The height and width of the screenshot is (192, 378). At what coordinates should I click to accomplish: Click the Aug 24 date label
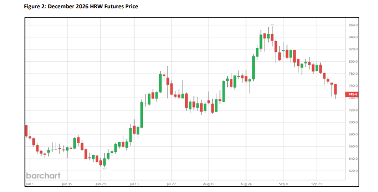(246, 184)
